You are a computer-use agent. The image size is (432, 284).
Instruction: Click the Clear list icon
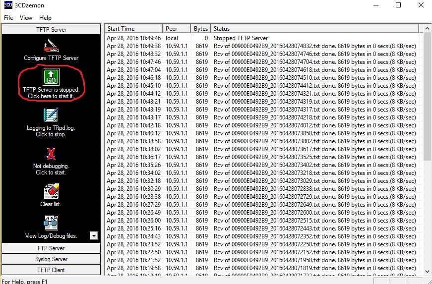click(x=51, y=192)
